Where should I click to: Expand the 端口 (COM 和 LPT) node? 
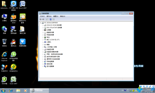point(43,40)
